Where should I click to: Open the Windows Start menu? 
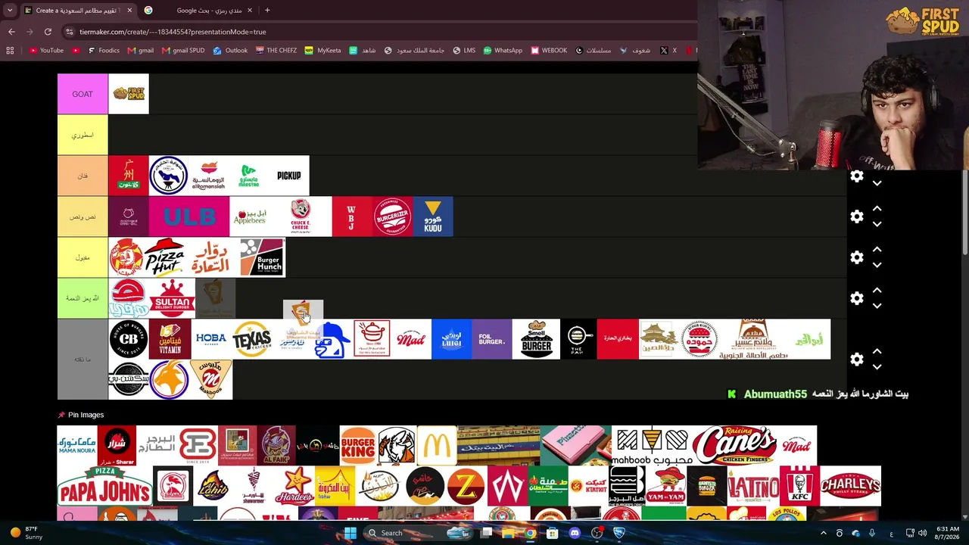(350, 533)
